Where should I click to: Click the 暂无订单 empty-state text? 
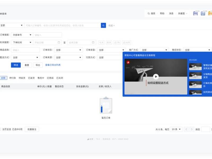click(x=106, y=118)
